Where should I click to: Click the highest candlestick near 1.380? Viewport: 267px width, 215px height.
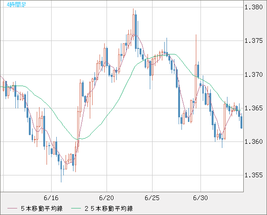pyautogui.click(x=133, y=25)
